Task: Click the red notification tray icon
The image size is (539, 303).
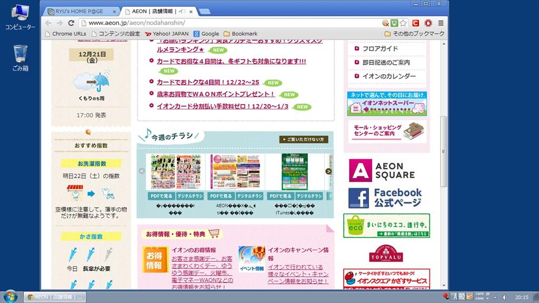Action: pos(446,296)
